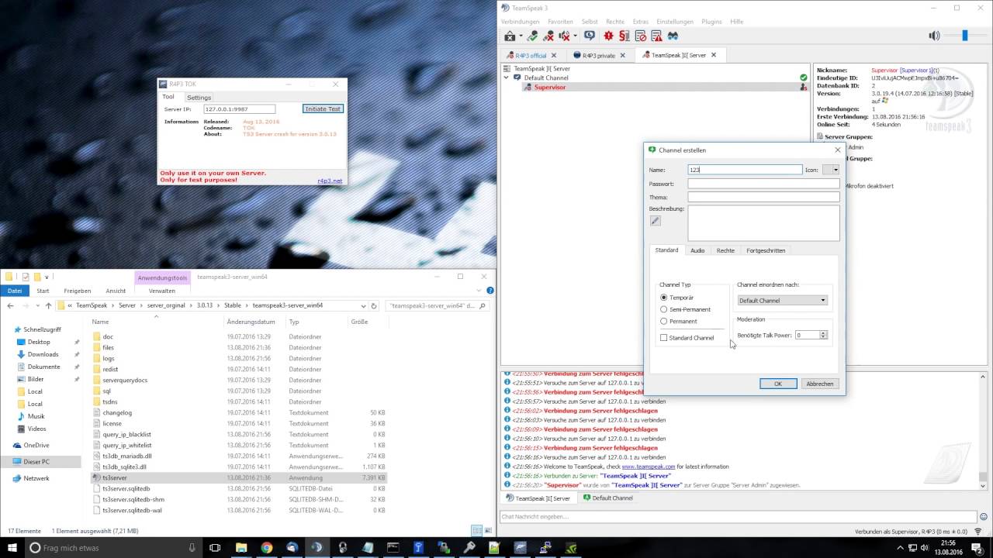Click the channel Name input field
993x558 pixels.
click(745, 169)
